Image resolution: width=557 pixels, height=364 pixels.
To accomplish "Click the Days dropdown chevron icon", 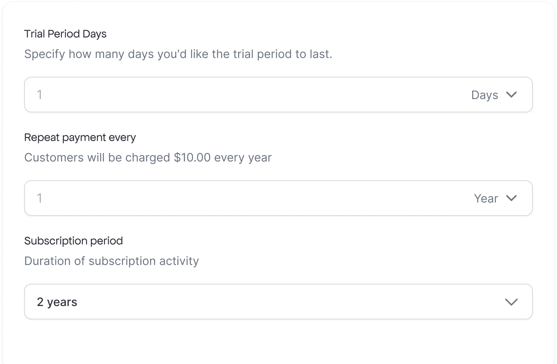I will pos(512,95).
